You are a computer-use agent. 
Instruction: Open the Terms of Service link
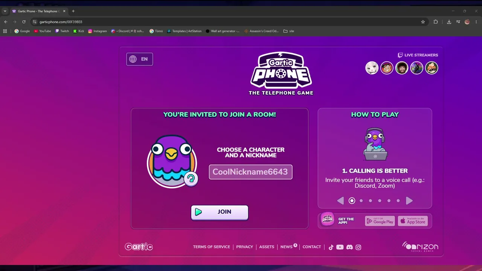[x=212, y=247]
